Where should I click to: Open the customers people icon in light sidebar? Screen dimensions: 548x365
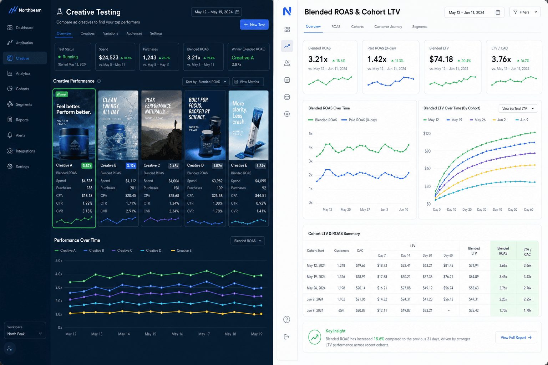287,63
